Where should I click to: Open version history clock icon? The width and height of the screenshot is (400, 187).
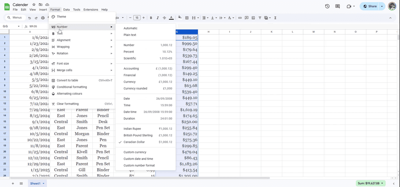click(x=327, y=6)
